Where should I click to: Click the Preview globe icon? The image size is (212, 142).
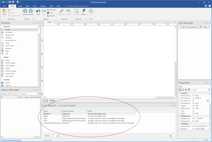pos(25,11)
